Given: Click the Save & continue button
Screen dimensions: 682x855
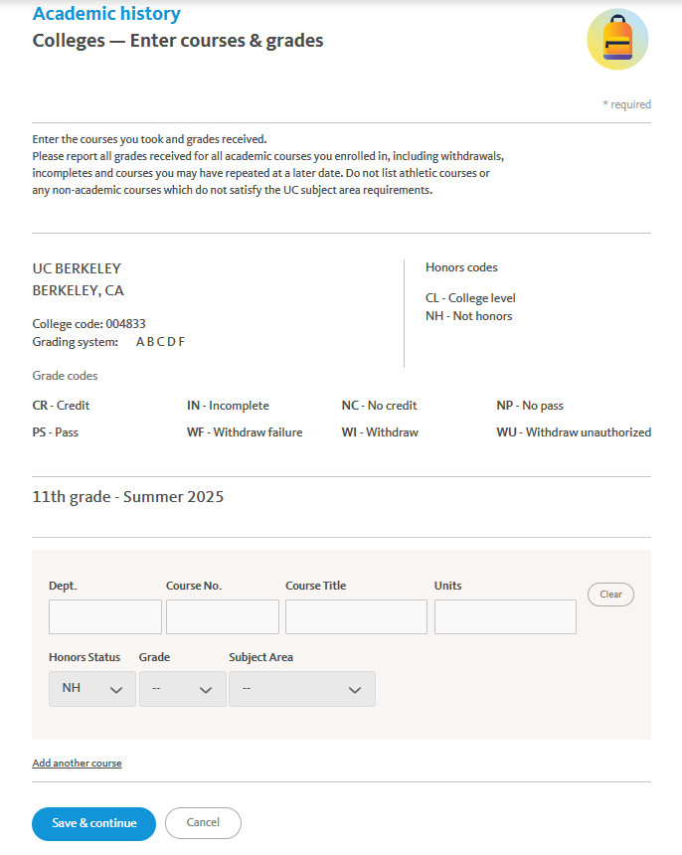Looking at the screenshot, I should pyautogui.click(x=93, y=823).
